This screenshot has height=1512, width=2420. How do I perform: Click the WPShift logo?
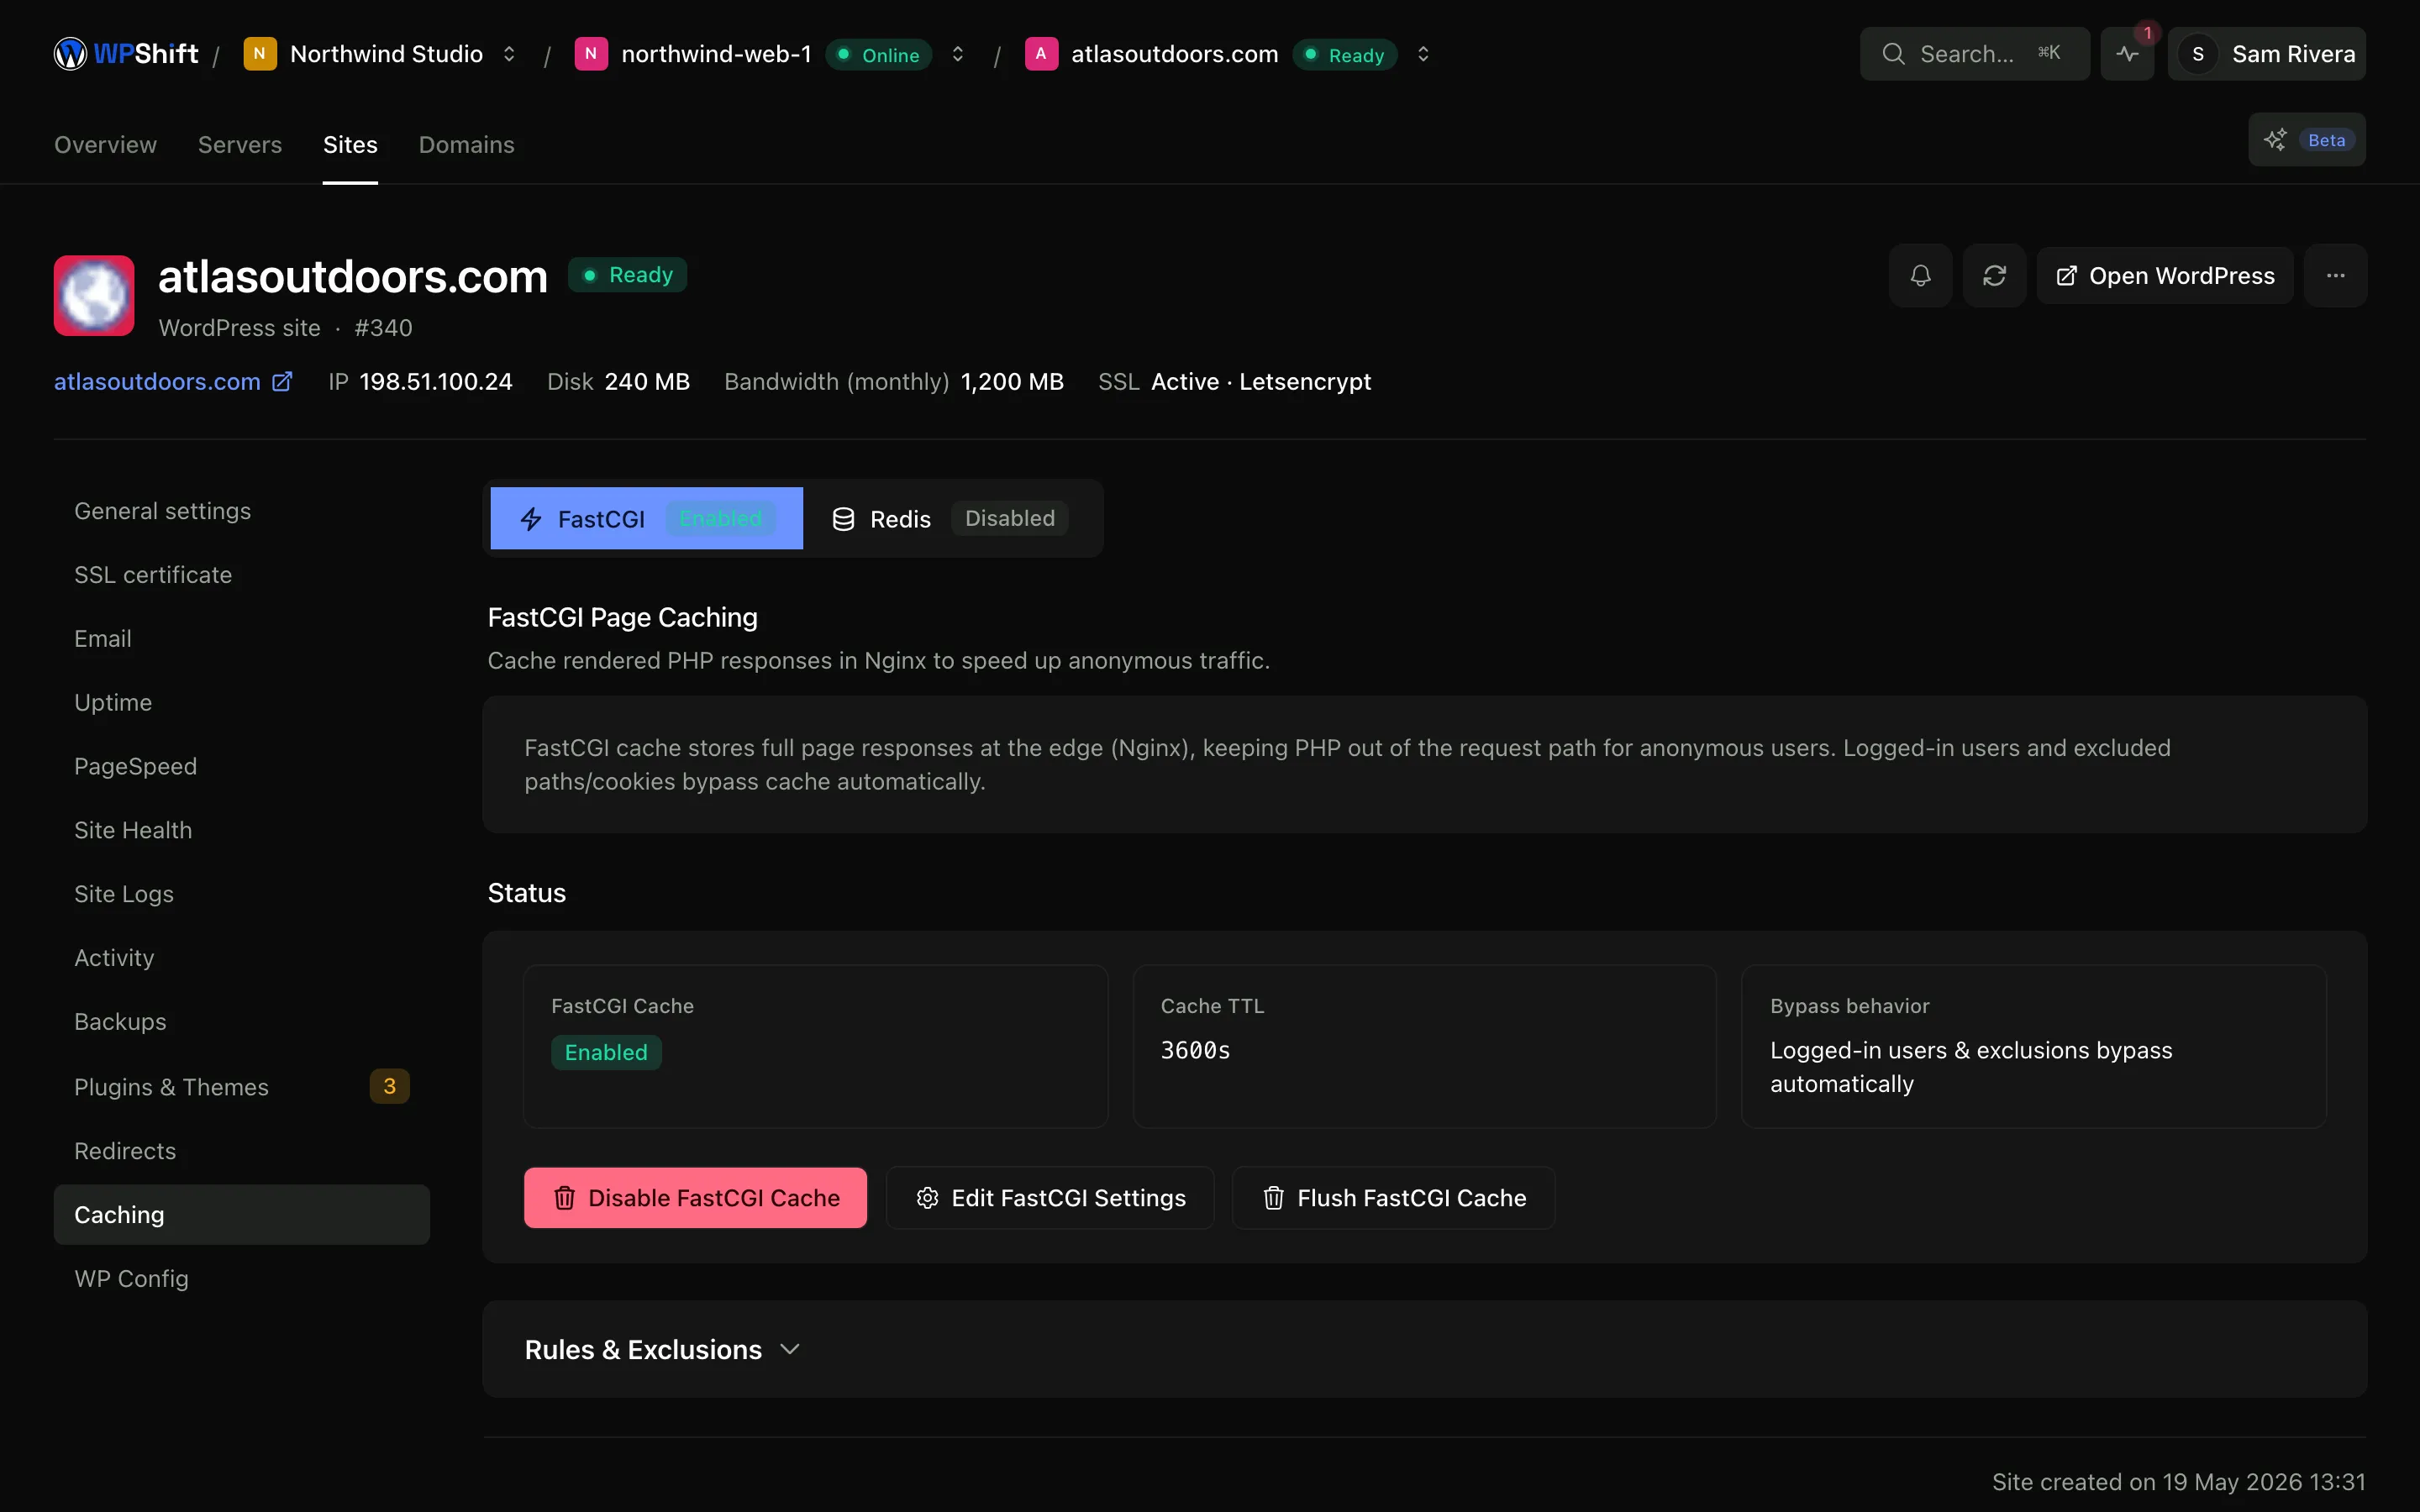click(126, 54)
